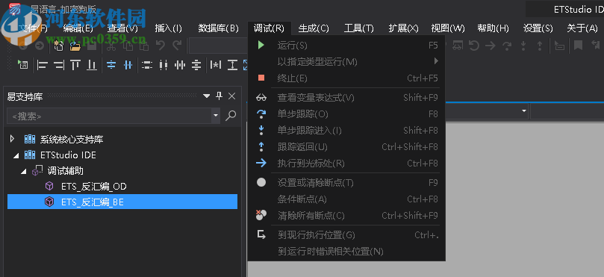Open the dropdown arrow above the editor area
Image resolution: width=604 pixels, height=277 pixels.
[524, 111]
